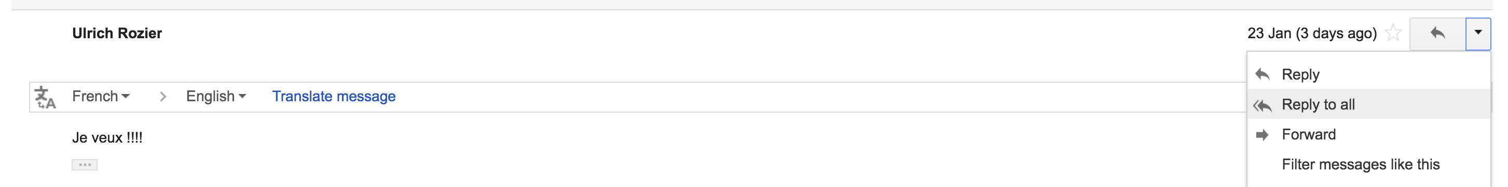Click the Forward arrow icon in menu

[1263, 135]
